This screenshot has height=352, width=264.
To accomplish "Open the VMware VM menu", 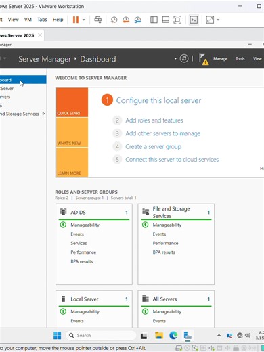I will pyautogui.click(x=28, y=20).
